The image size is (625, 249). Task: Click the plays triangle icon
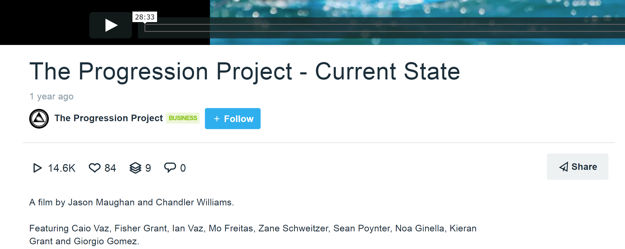(37, 168)
